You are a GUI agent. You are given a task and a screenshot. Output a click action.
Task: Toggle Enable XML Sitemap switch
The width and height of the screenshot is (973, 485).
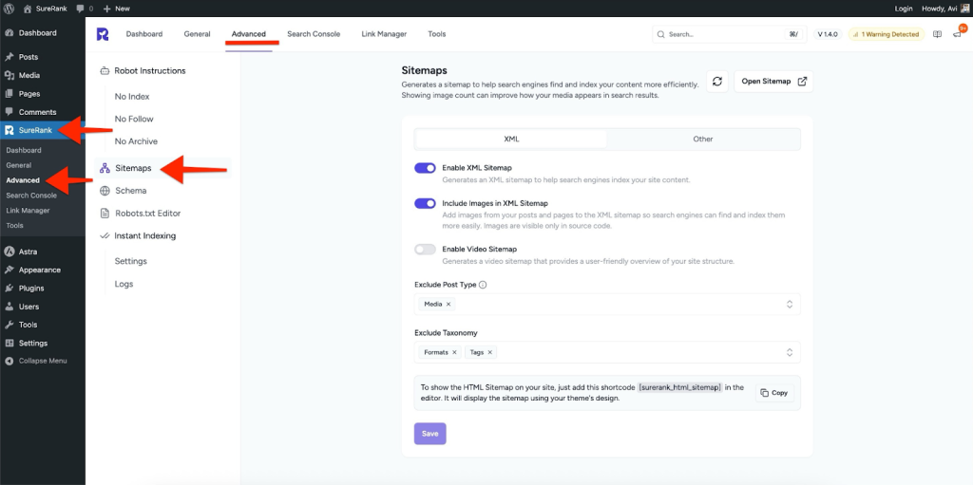click(425, 168)
